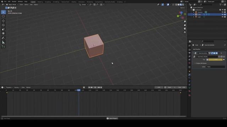
Task: Open the Object Mode dropdown
Action: (12, 5)
